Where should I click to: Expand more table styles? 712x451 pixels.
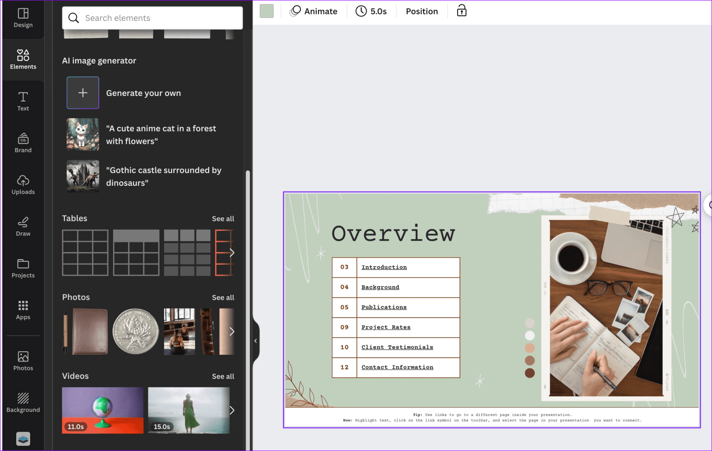tap(231, 253)
